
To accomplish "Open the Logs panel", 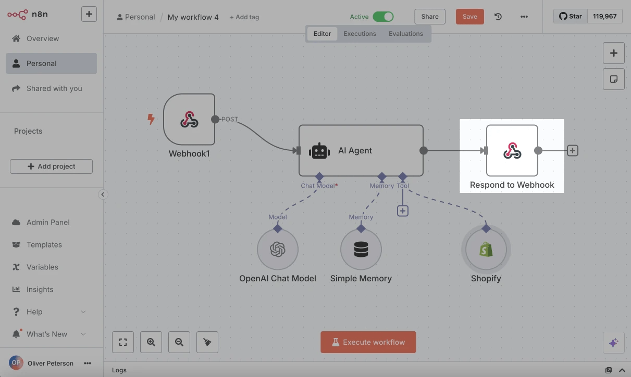I will click(119, 370).
